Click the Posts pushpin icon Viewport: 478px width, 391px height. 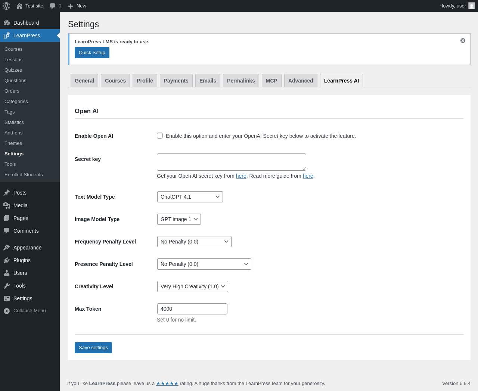pos(7,193)
